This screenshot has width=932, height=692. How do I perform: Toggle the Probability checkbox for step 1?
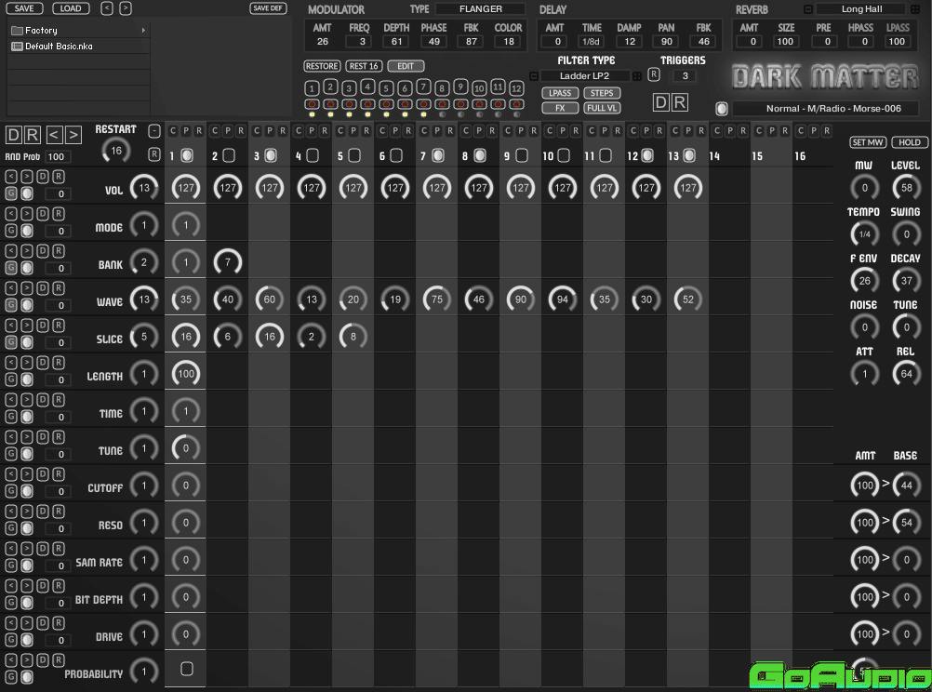tap(186, 668)
